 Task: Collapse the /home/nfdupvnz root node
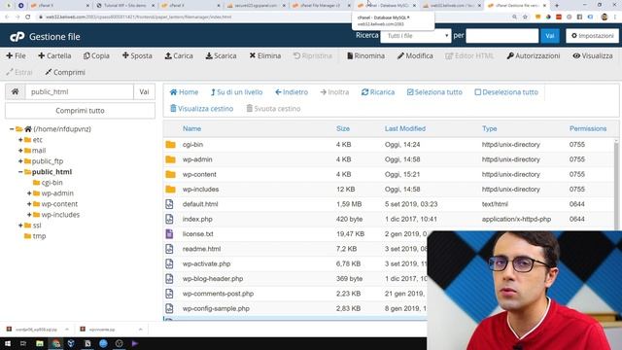click(x=12, y=129)
